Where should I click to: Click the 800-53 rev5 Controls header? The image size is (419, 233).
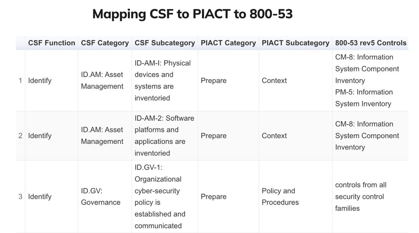click(370, 43)
